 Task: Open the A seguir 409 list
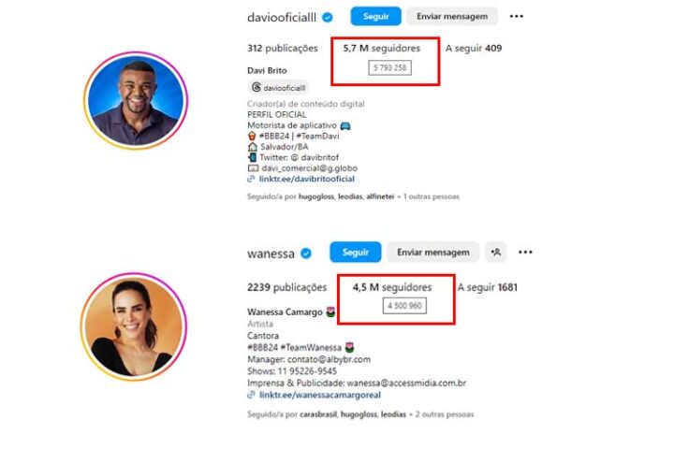tap(474, 48)
